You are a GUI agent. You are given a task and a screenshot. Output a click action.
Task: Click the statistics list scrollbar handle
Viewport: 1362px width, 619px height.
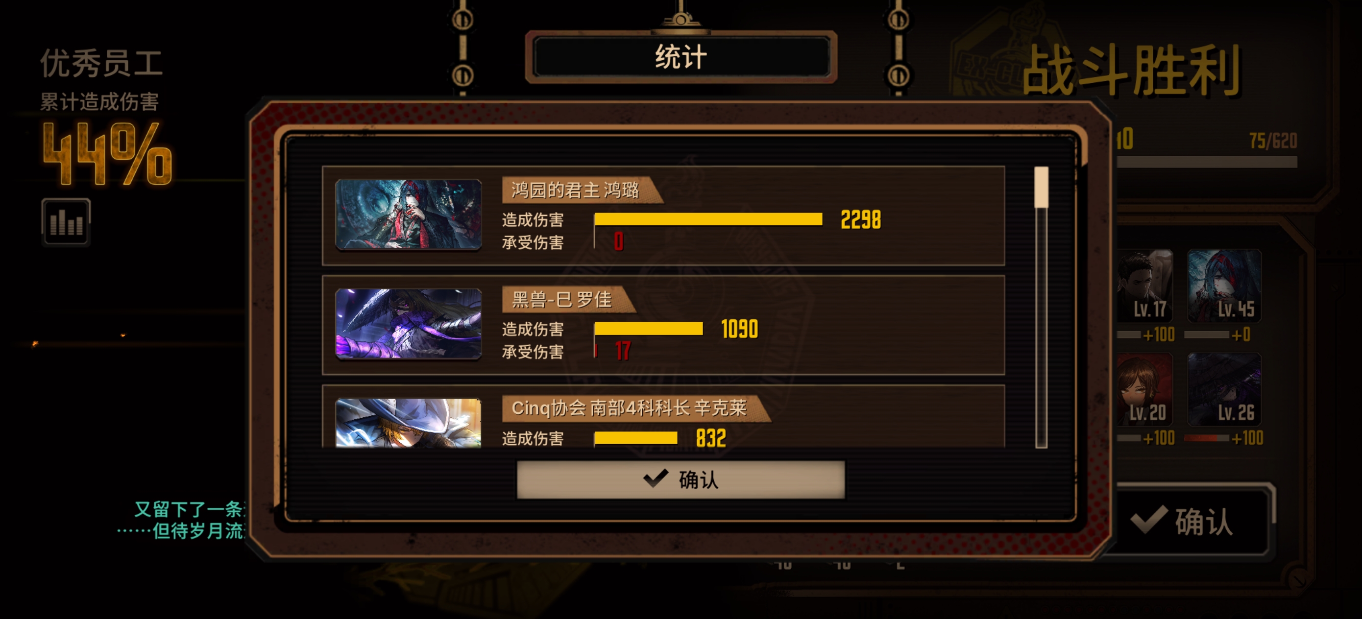[x=1041, y=188]
